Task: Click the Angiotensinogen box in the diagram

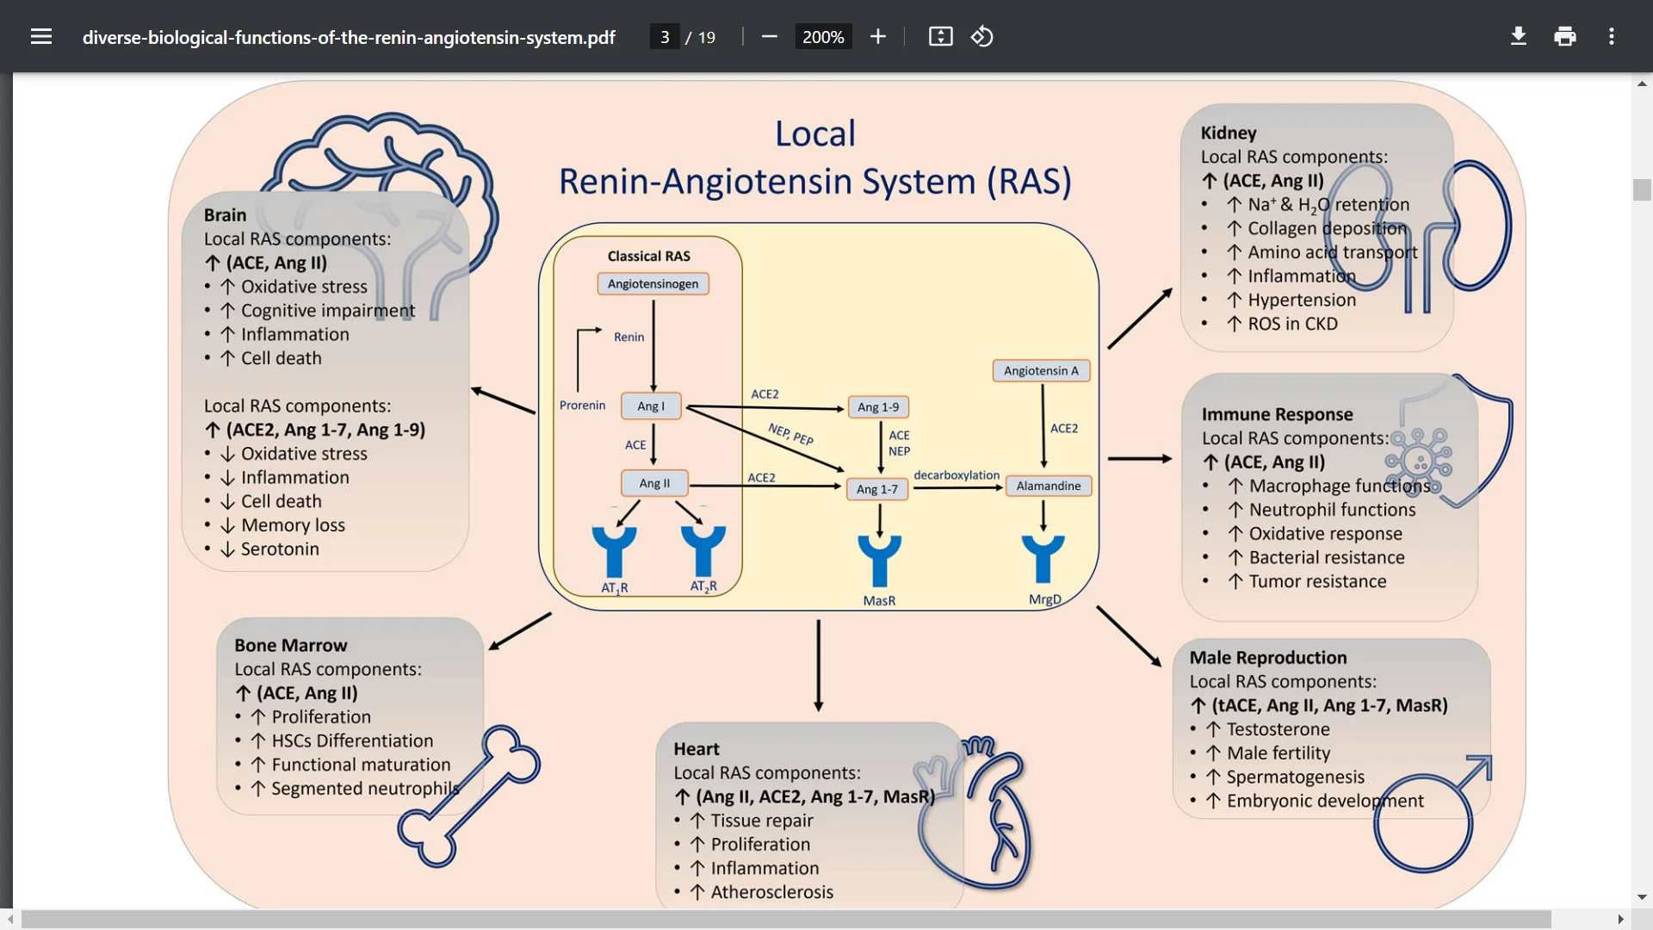Action: (x=653, y=283)
